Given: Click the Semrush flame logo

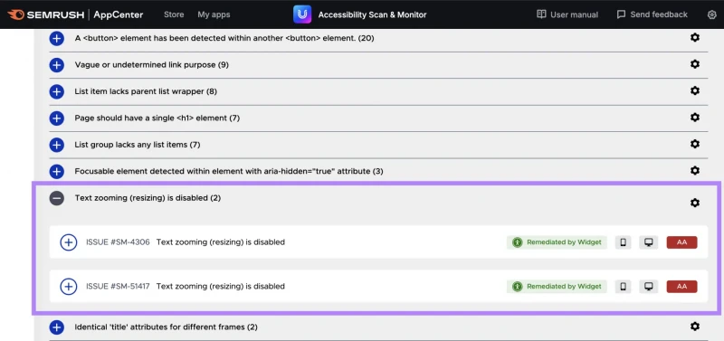Looking at the screenshot, I should click(x=15, y=14).
